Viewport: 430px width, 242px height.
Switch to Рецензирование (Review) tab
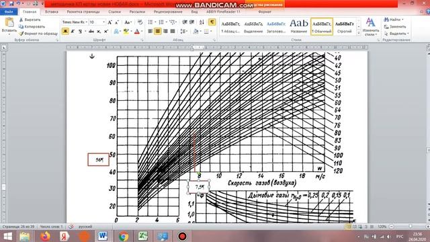pos(168,12)
